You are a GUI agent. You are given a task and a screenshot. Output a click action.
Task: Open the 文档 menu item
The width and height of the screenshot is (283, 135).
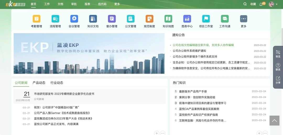click(x=61, y=4)
